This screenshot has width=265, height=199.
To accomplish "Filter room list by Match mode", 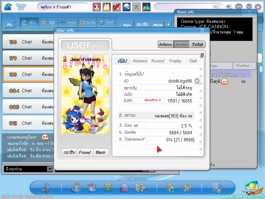I will (68, 23).
